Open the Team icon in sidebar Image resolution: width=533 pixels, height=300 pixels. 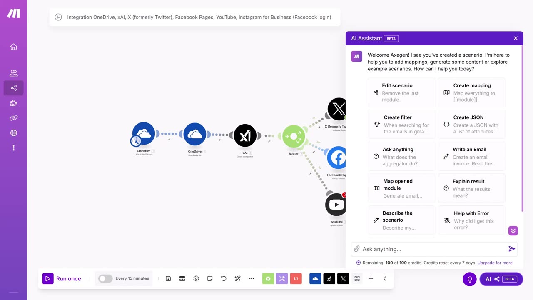pos(14,73)
